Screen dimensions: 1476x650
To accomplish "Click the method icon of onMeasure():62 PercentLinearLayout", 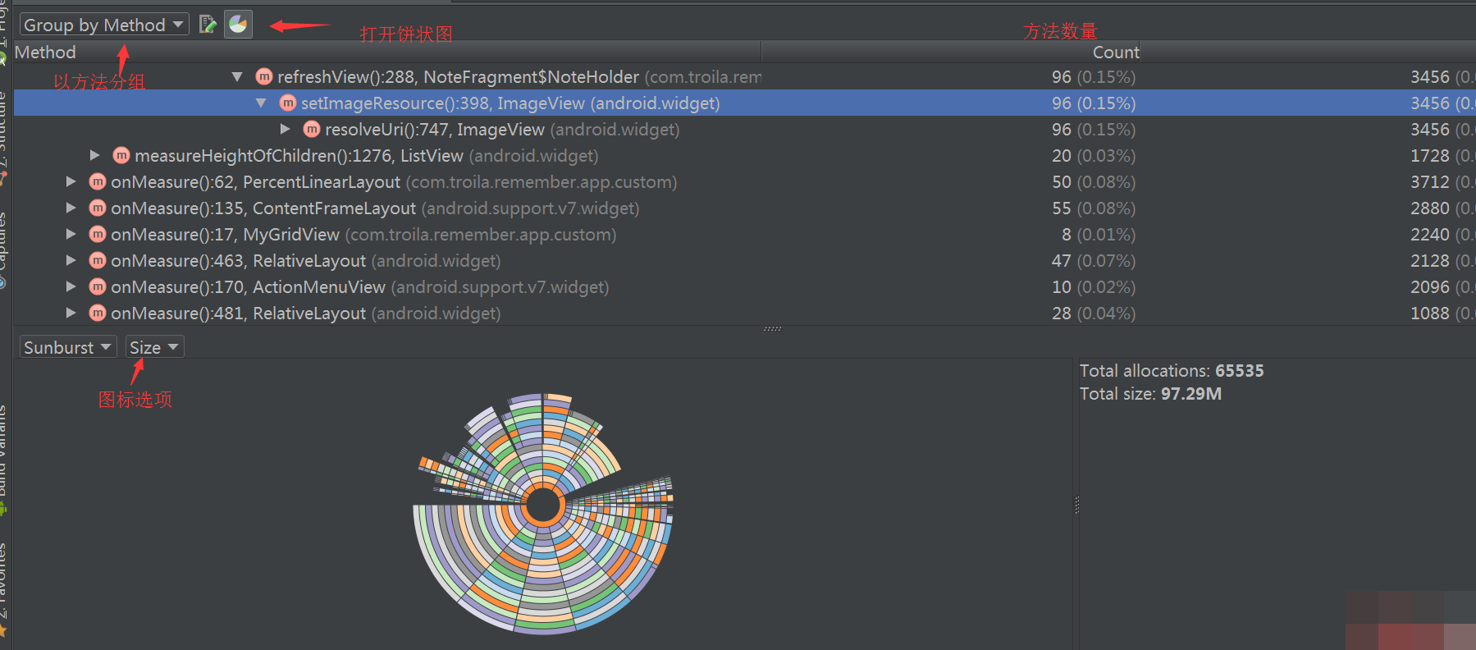I will click(x=98, y=182).
